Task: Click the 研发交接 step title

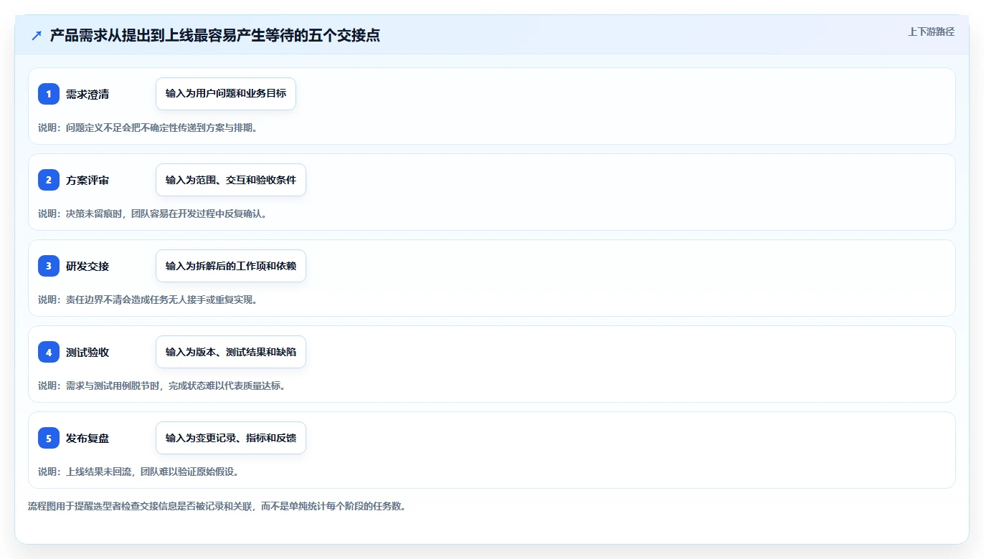Action: tap(87, 266)
